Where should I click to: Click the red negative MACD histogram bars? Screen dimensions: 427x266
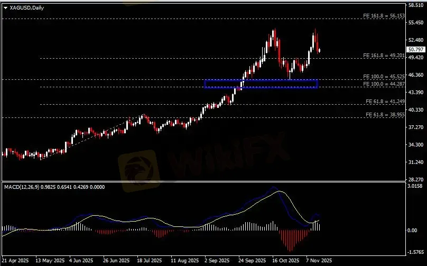point(289,239)
